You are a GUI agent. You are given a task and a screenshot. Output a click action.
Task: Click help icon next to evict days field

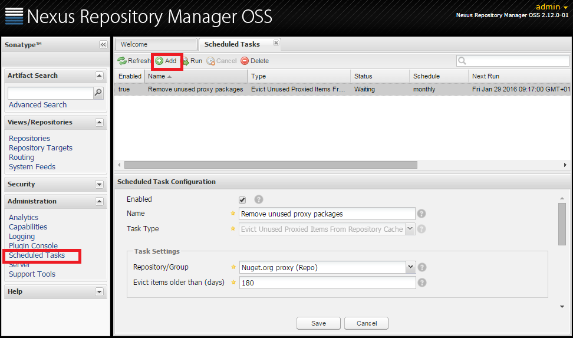(422, 283)
